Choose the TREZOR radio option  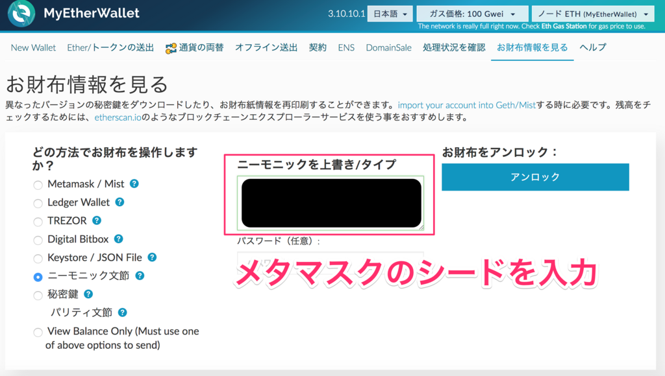(38, 222)
